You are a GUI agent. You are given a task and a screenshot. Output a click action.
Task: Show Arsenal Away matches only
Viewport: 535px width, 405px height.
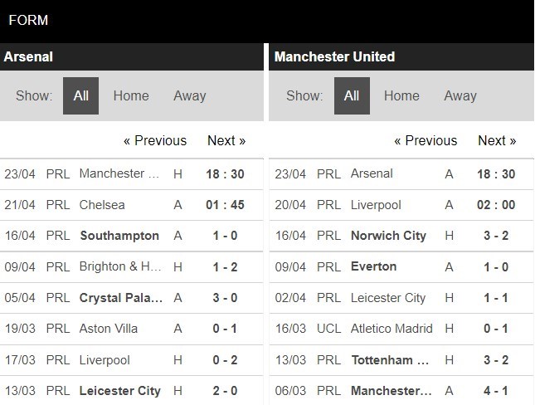[x=189, y=95]
